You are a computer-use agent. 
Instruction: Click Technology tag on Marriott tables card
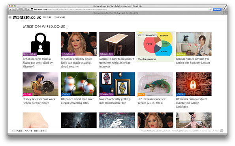coord(106,54)
